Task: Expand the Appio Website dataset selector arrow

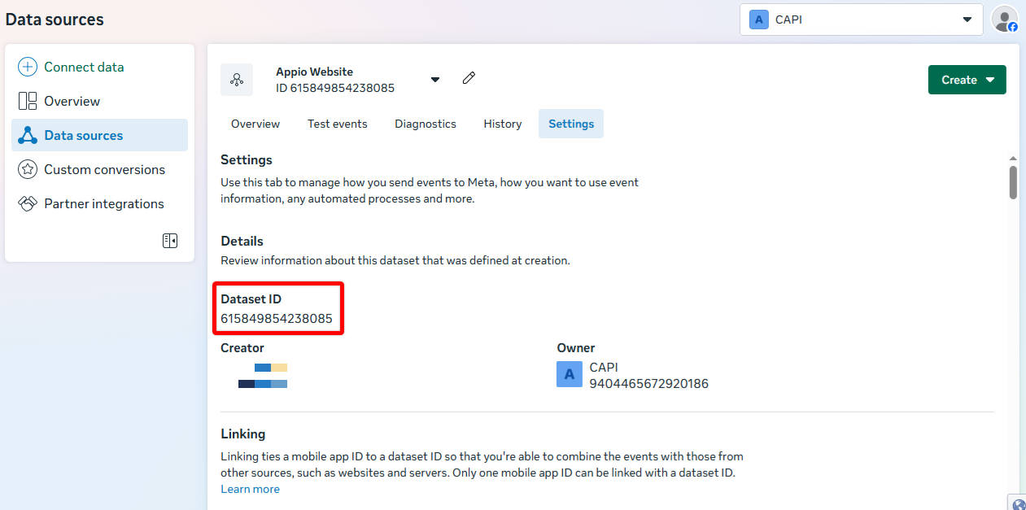Action: 435,80
